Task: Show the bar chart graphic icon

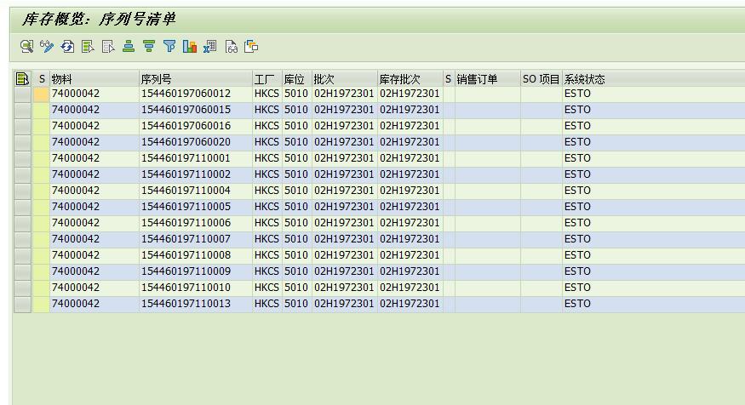Action: click(x=190, y=47)
